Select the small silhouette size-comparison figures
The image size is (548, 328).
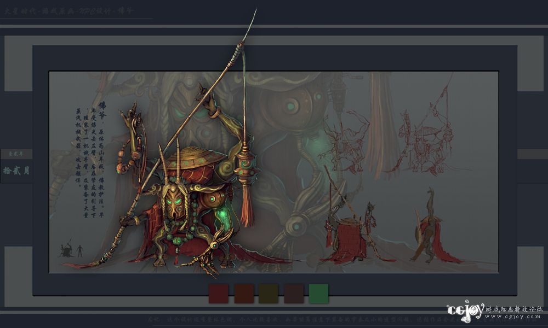pyautogui.click(x=71, y=249)
